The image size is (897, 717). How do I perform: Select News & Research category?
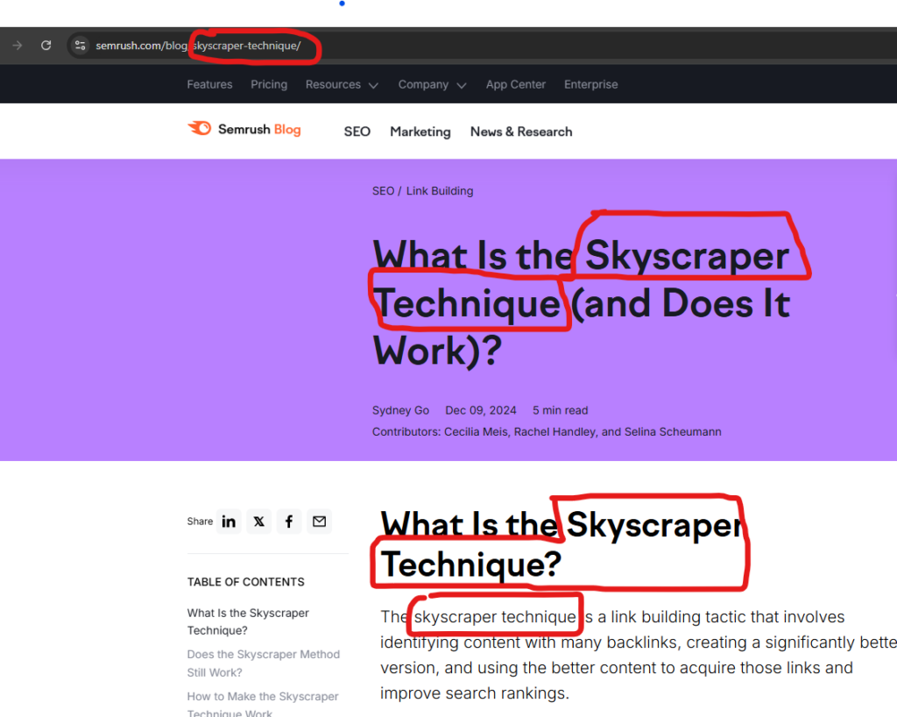point(521,131)
